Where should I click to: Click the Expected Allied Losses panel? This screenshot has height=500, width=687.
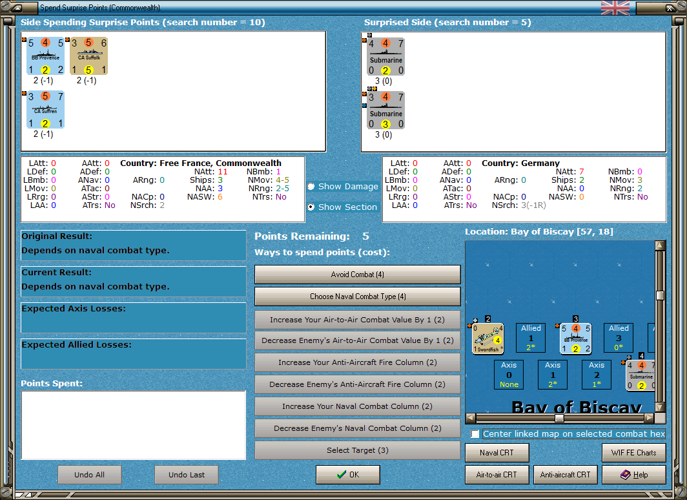tap(134, 353)
